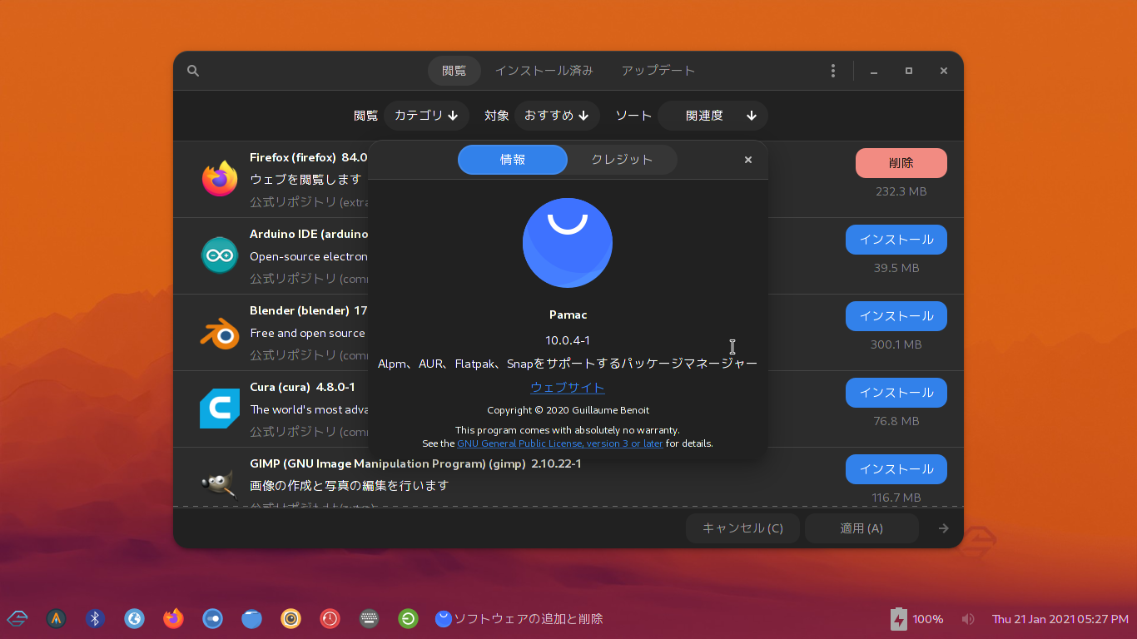Open the GNU General Public License link
This screenshot has height=639, width=1137.
[560, 443]
